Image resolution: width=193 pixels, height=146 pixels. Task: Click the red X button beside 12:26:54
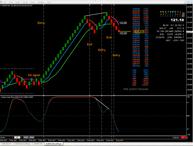coord(183,137)
